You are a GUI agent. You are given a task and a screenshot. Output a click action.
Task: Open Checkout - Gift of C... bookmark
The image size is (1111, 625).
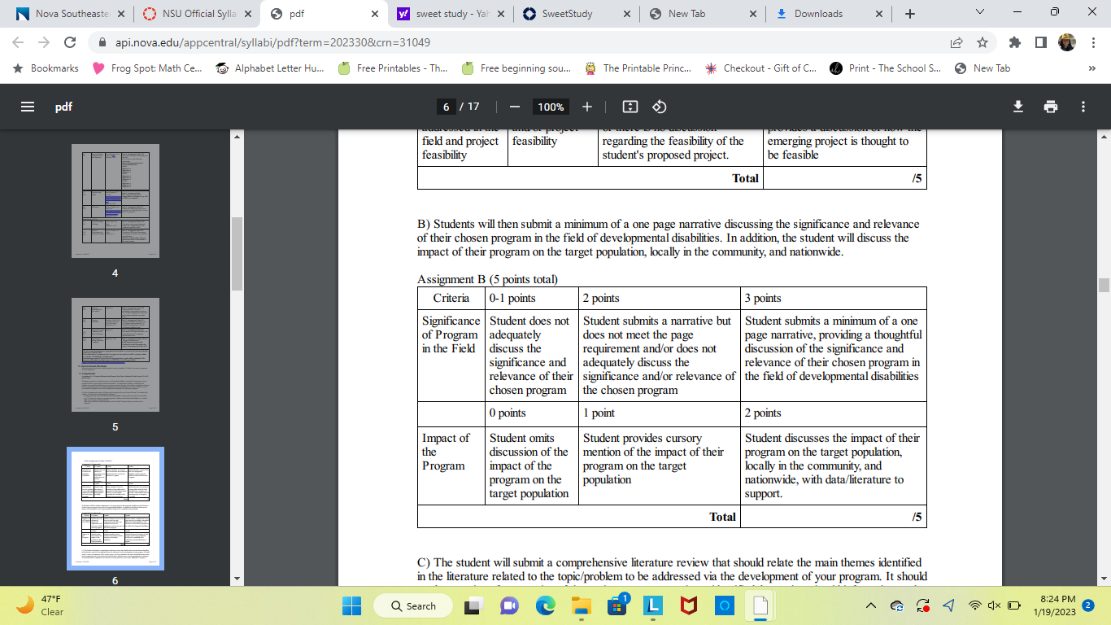761,68
